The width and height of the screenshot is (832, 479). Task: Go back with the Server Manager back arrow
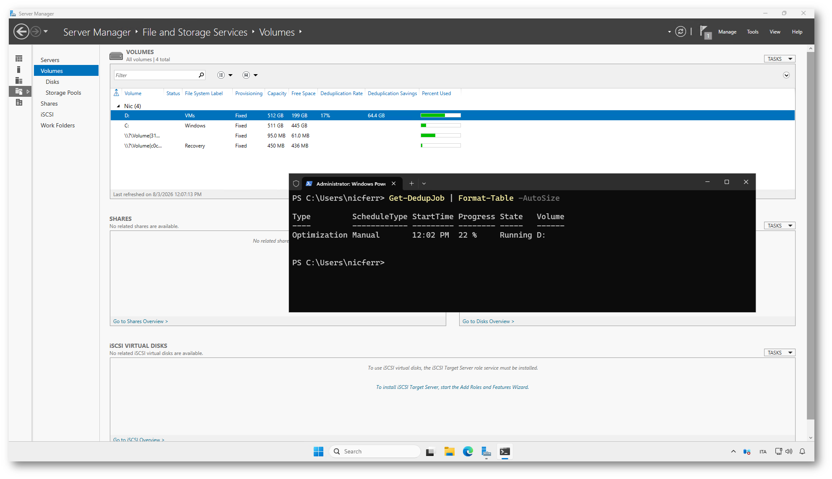point(21,31)
